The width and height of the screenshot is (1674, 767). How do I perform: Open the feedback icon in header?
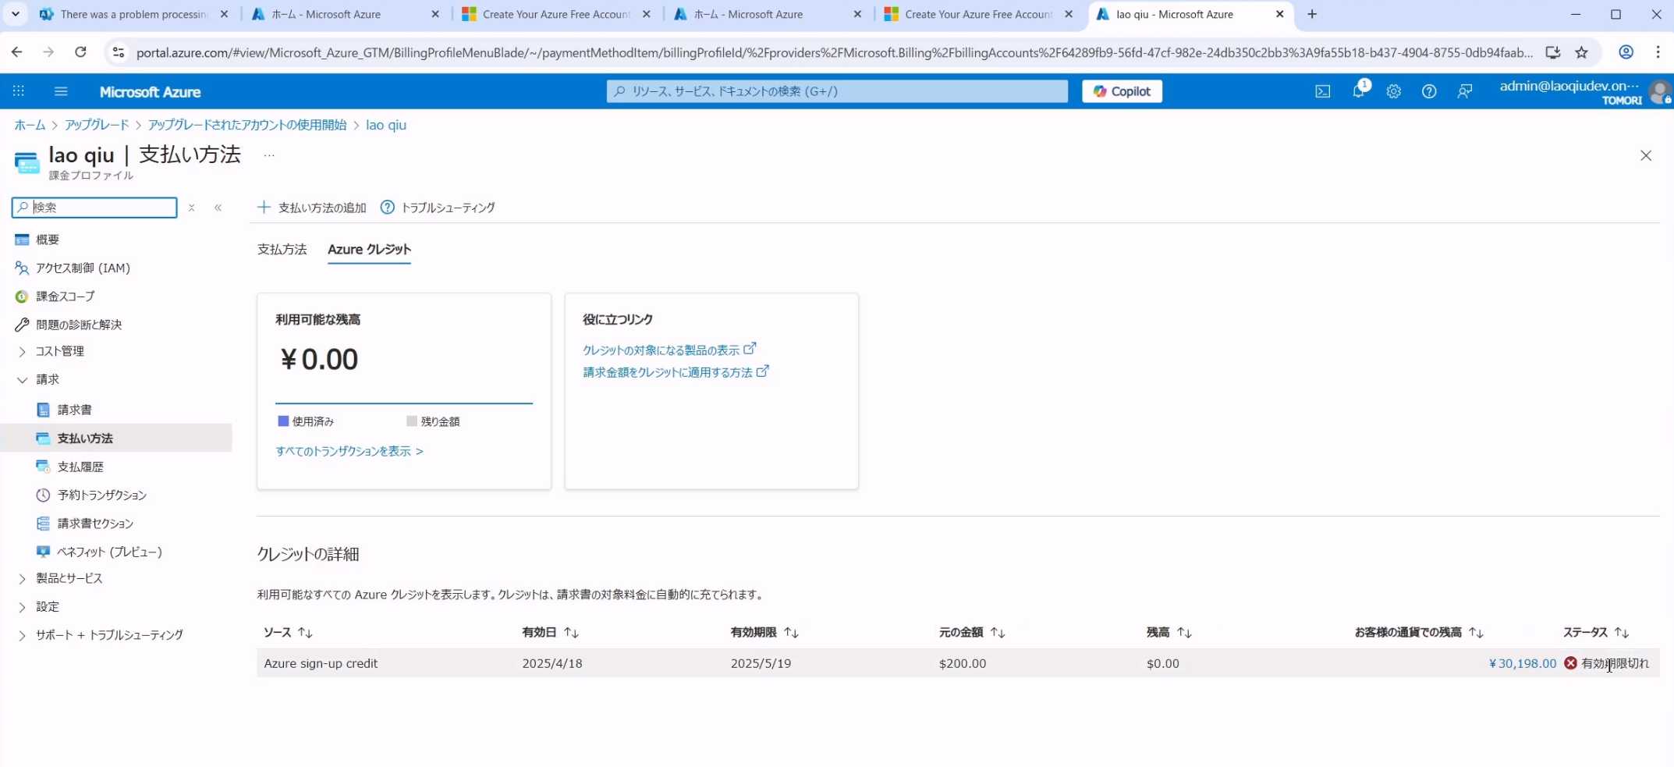pyautogui.click(x=1464, y=91)
